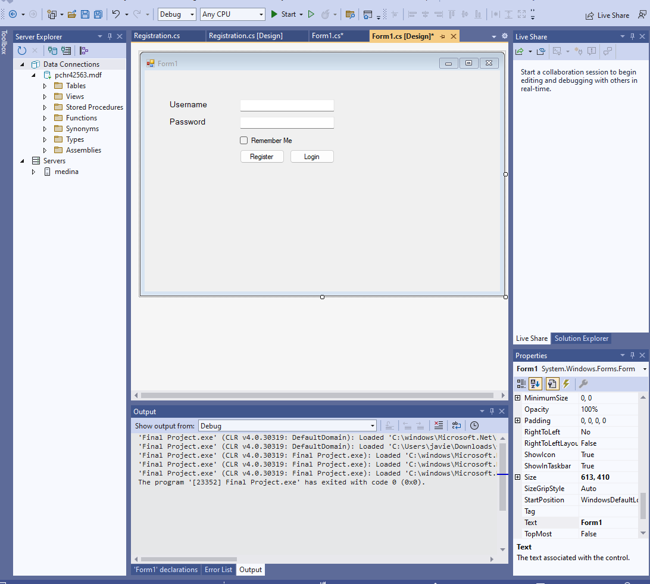The width and height of the screenshot is (650, 584).
Task: Click the Save All toolbar icon
Action: [x=98, y=14]
